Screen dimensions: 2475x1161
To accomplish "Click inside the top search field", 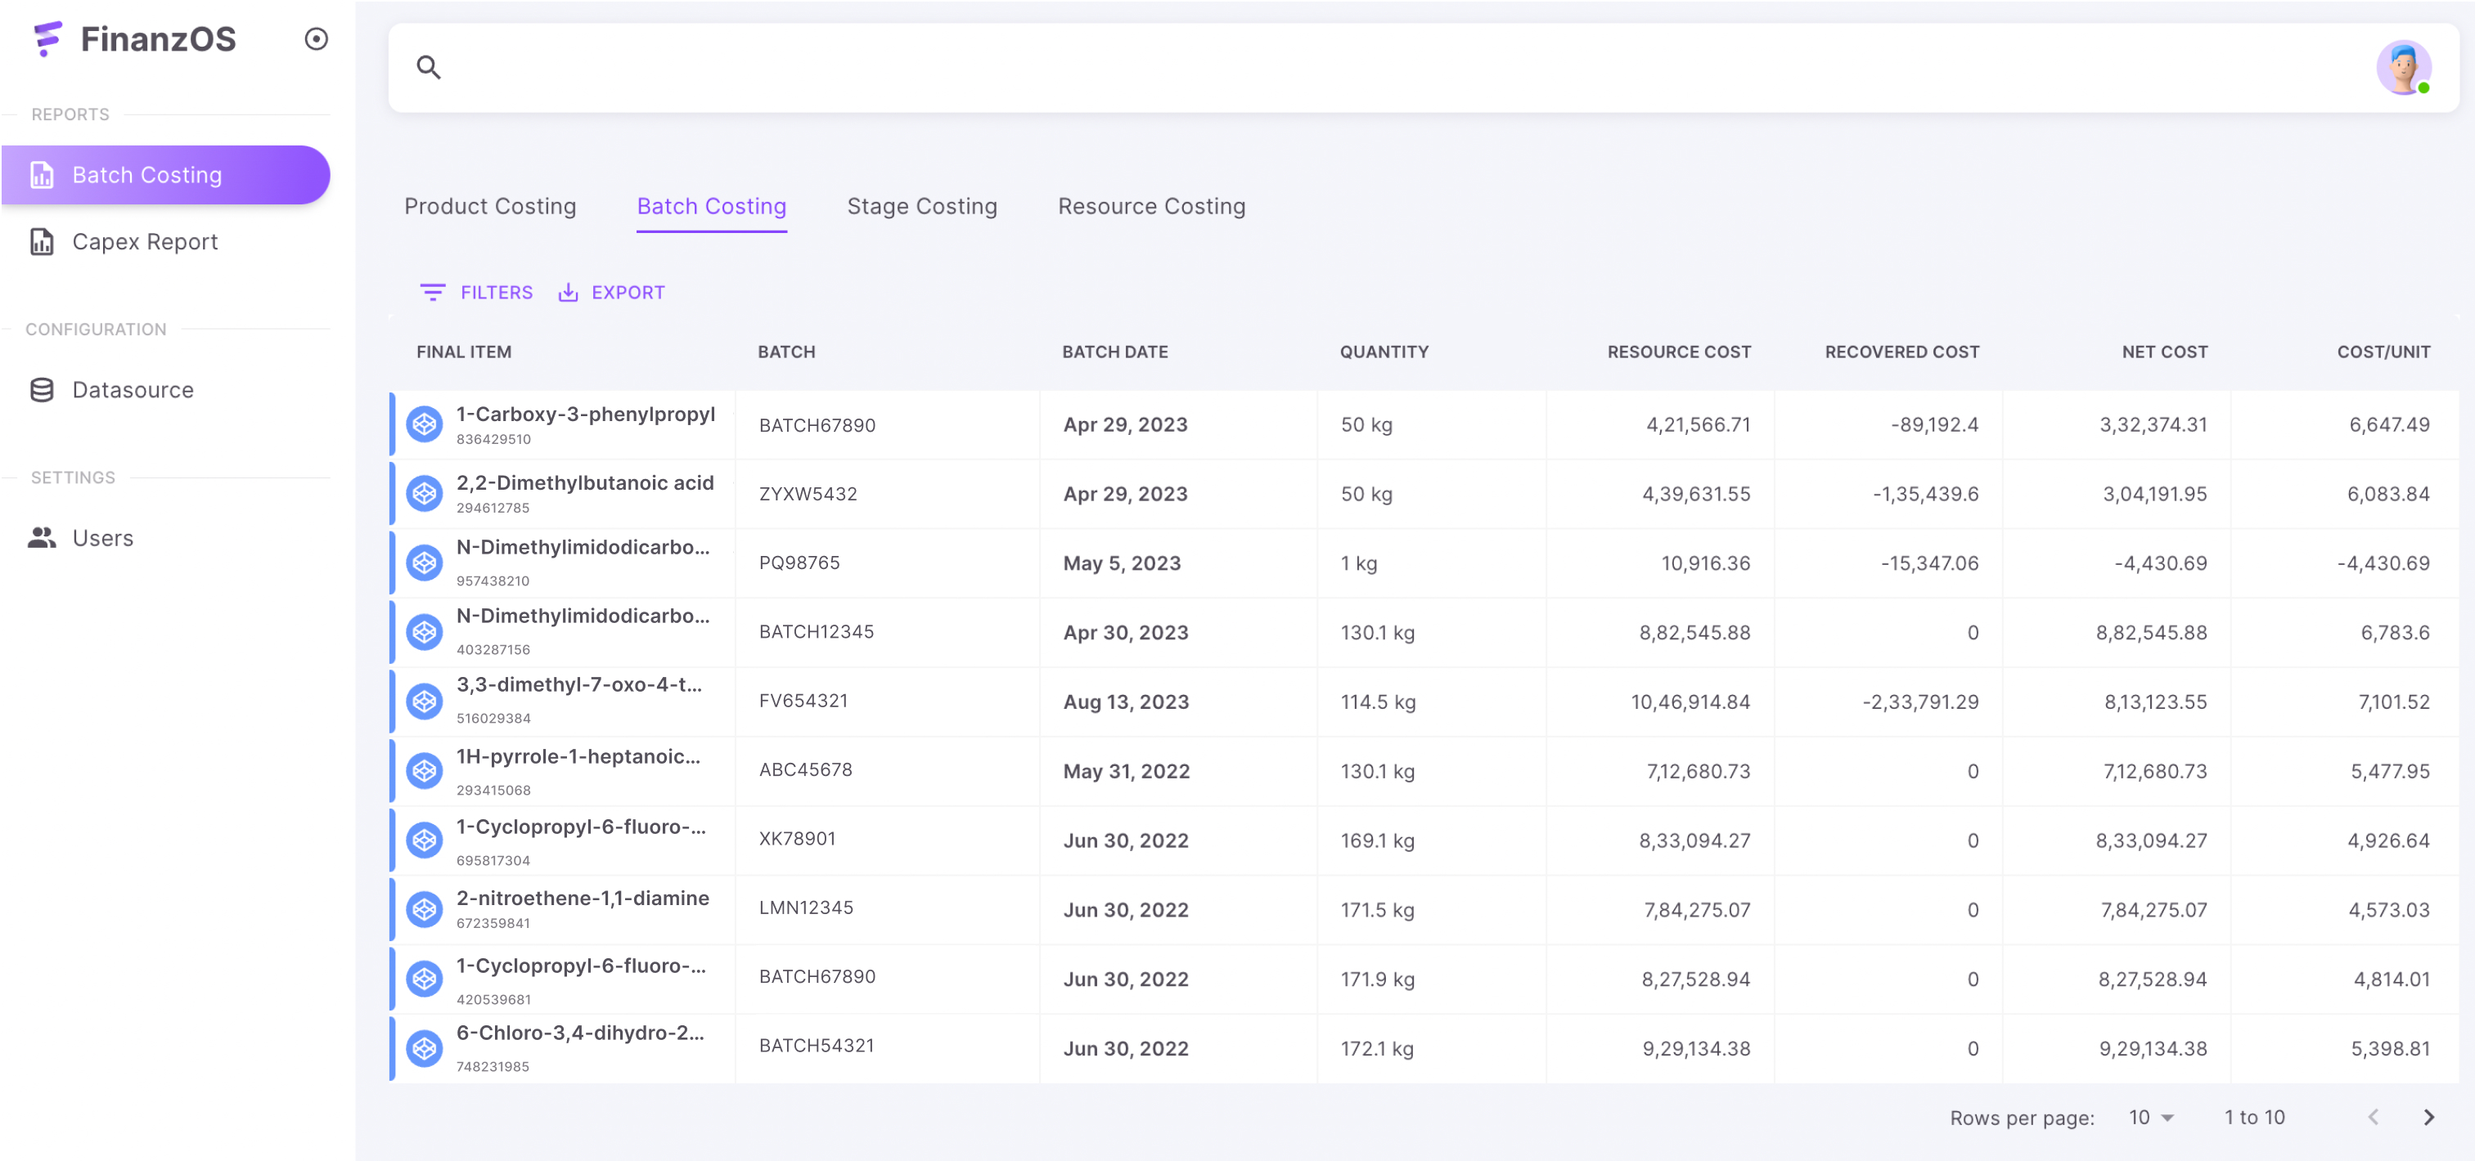I will 1345,67.
